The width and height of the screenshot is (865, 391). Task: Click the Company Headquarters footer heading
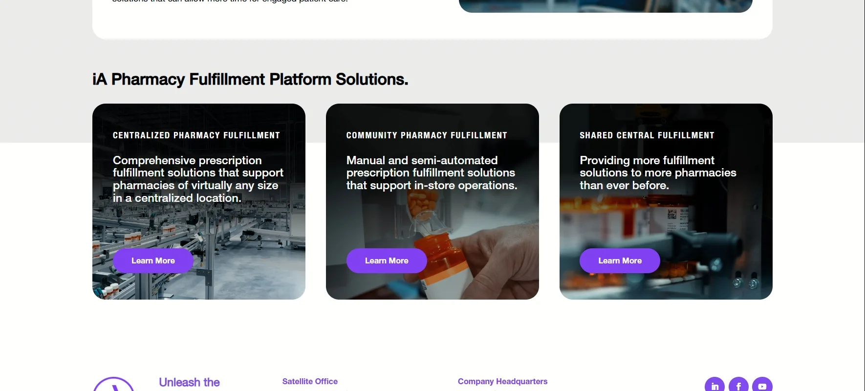502,381
